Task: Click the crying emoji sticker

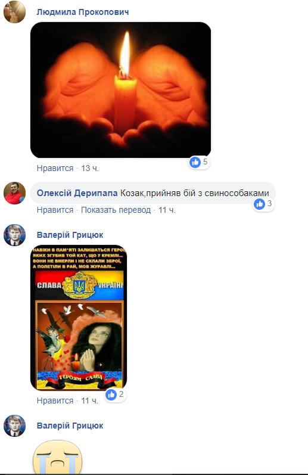Action: coord(58,457)
